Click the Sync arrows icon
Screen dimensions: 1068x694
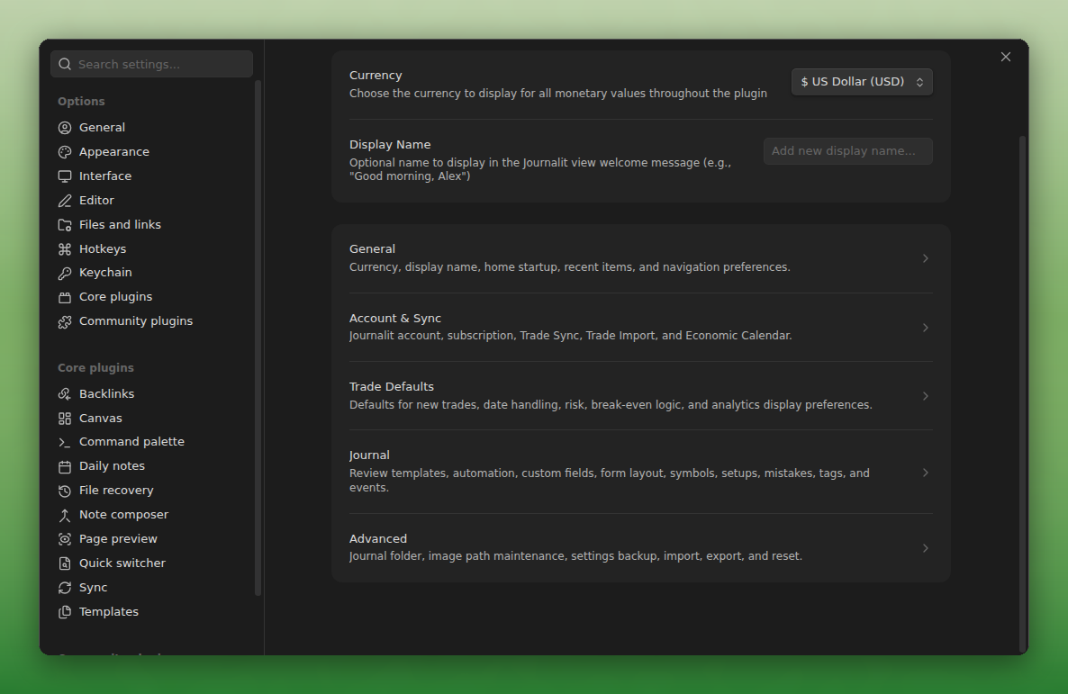(65, 587)
